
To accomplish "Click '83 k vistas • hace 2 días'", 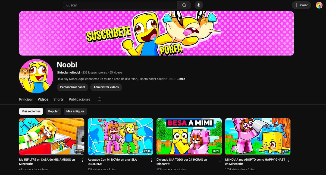I will [102, 169].
